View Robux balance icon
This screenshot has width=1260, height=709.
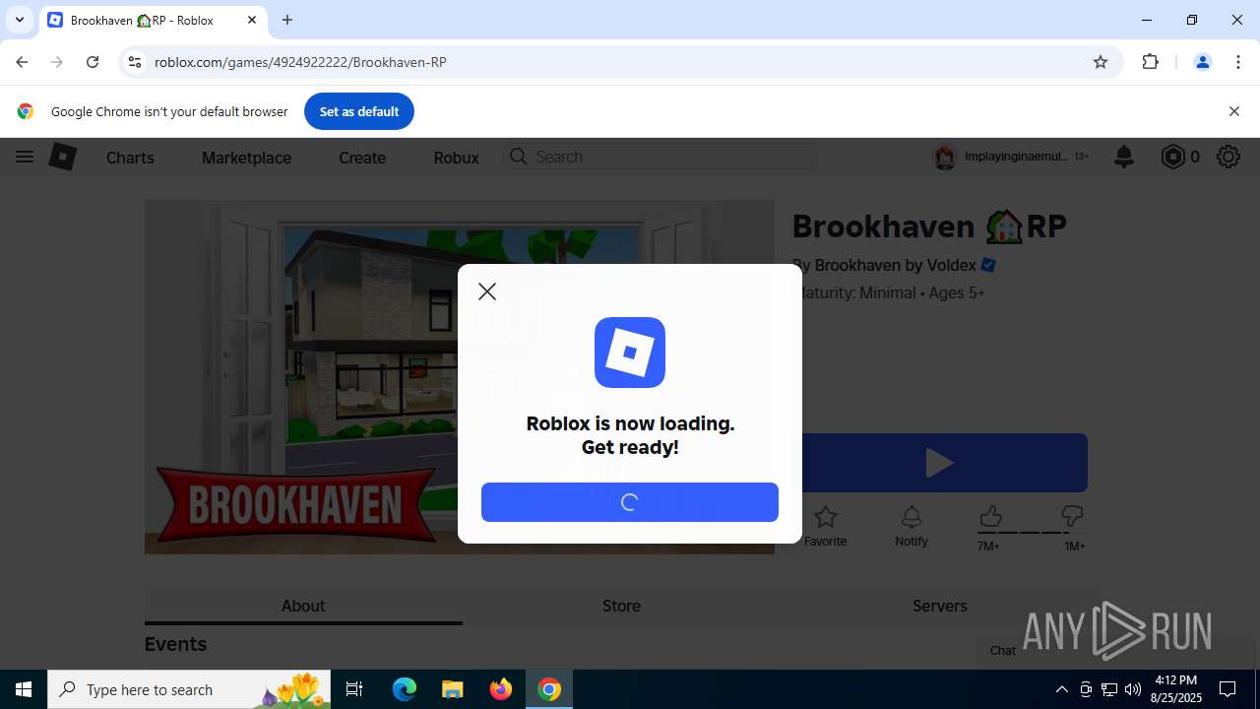(1172, 157)
